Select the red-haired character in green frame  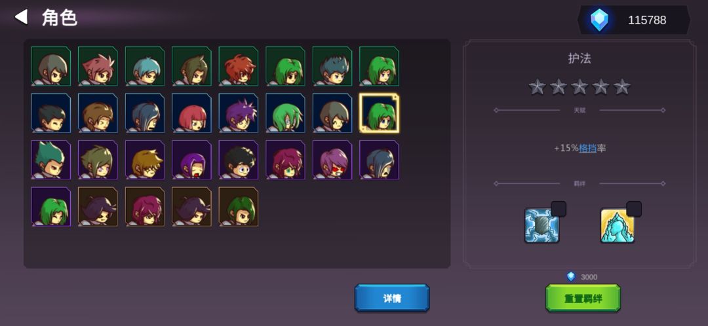point(239,66)
